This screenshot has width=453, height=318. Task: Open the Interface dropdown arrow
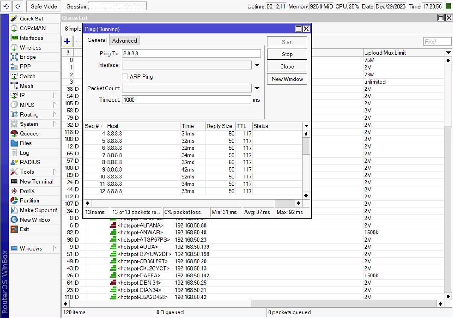click(257, 65)
